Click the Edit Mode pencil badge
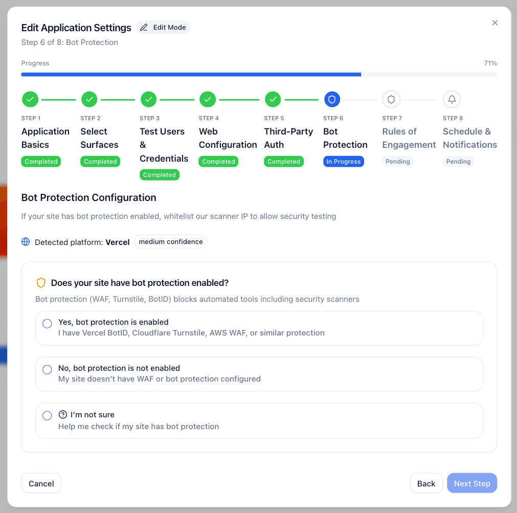 [x=163, y=27]
